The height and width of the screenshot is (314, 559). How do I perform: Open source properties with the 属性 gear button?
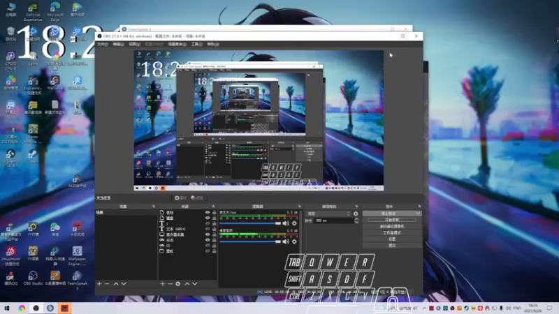click(x=180, y=198)
